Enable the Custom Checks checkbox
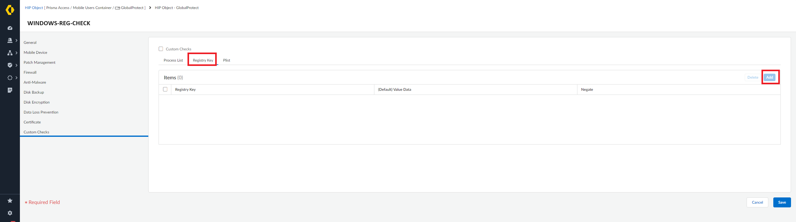 (161, 49)
